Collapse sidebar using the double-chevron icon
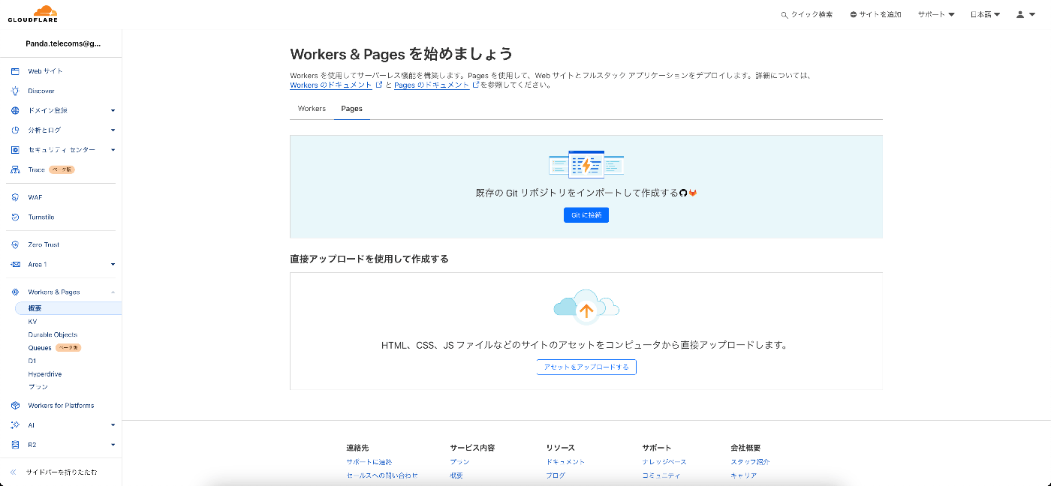1051x486 pixels. (x=14, y=472)
